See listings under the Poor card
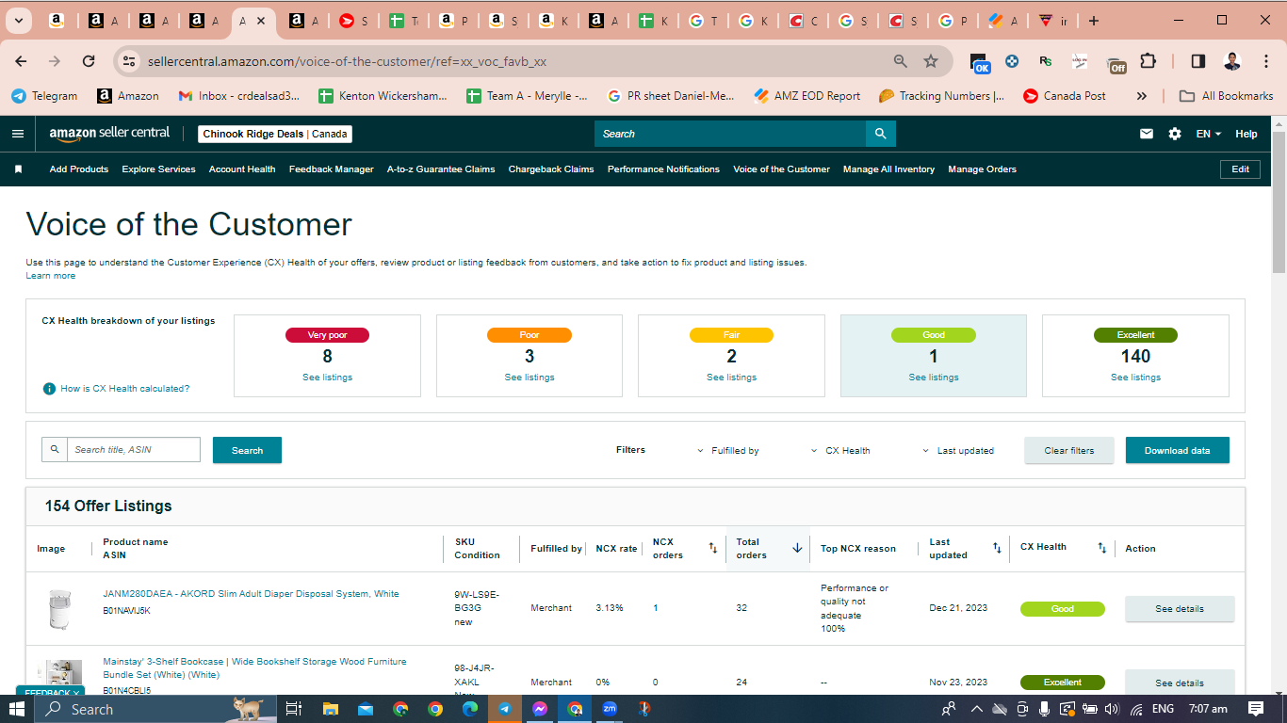 point(529,378)
